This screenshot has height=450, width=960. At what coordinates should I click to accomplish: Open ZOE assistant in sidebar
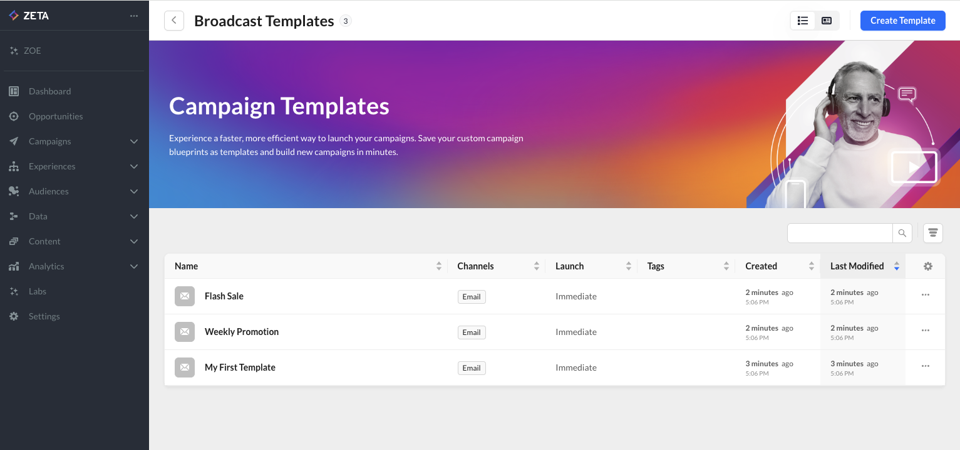32,51
